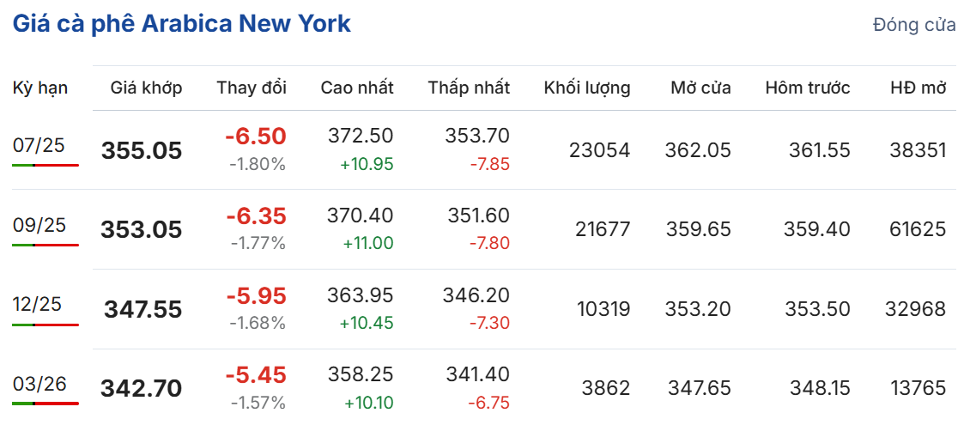Open the 12/25 contract term

coord(39,305)
